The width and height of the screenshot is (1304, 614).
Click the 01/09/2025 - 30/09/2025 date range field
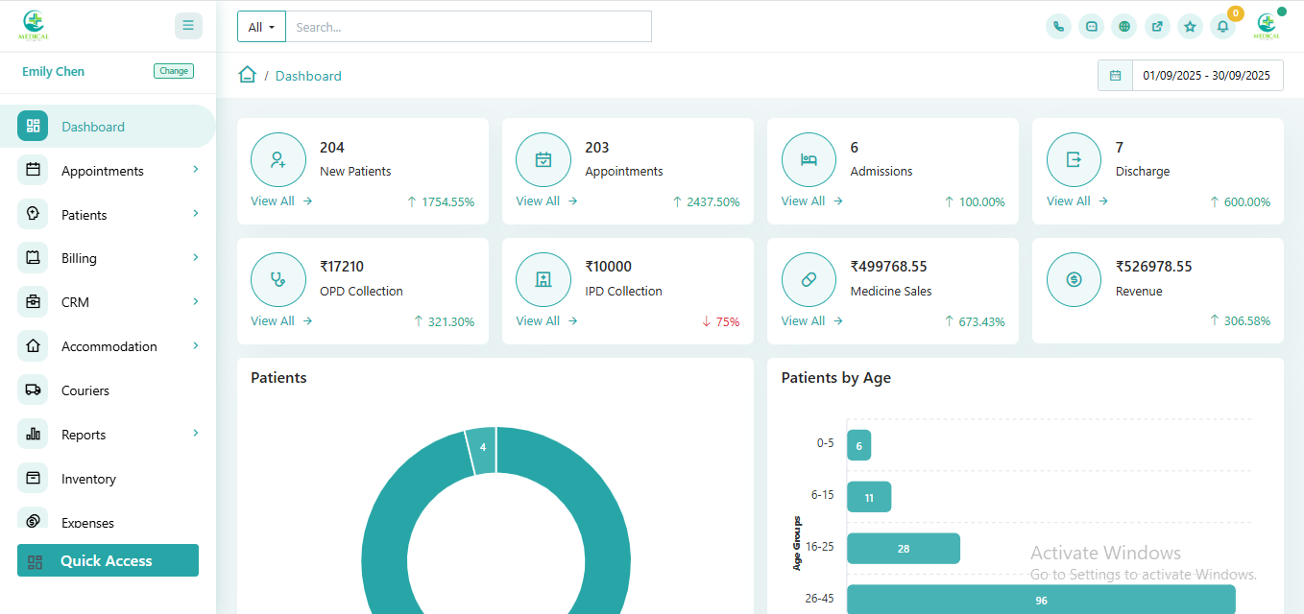(x=1206, y=76)
